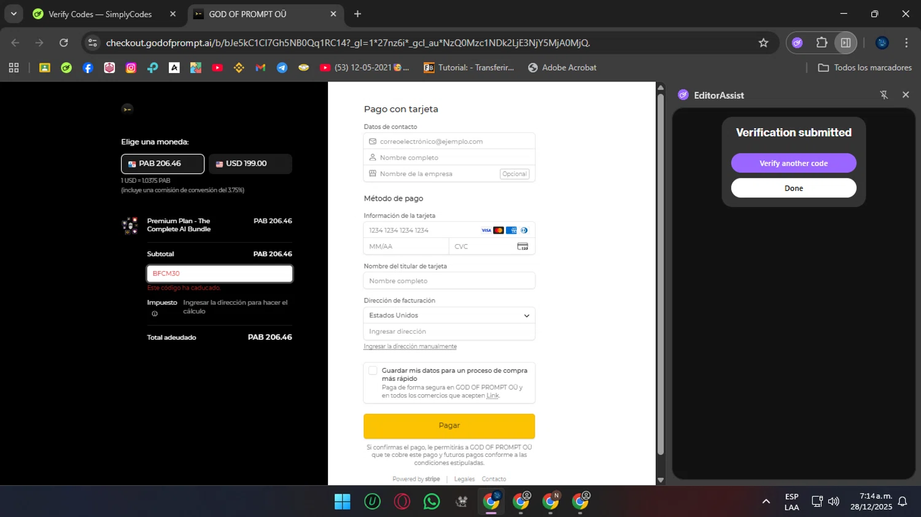The height and width of the screenshot is (517, 921).
Task: Open volume control in system tray
Action: click(833, 502)
